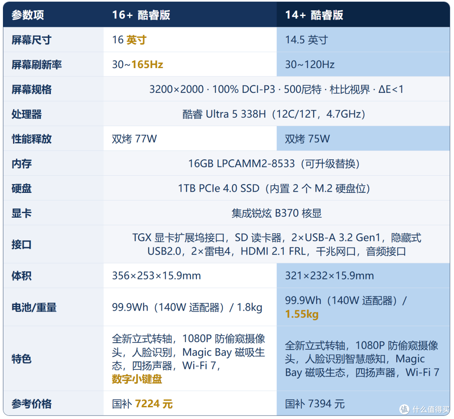Screen dimensions: 454x419
Task: Select the 30~120Hz value
Action: pos(310,65)
